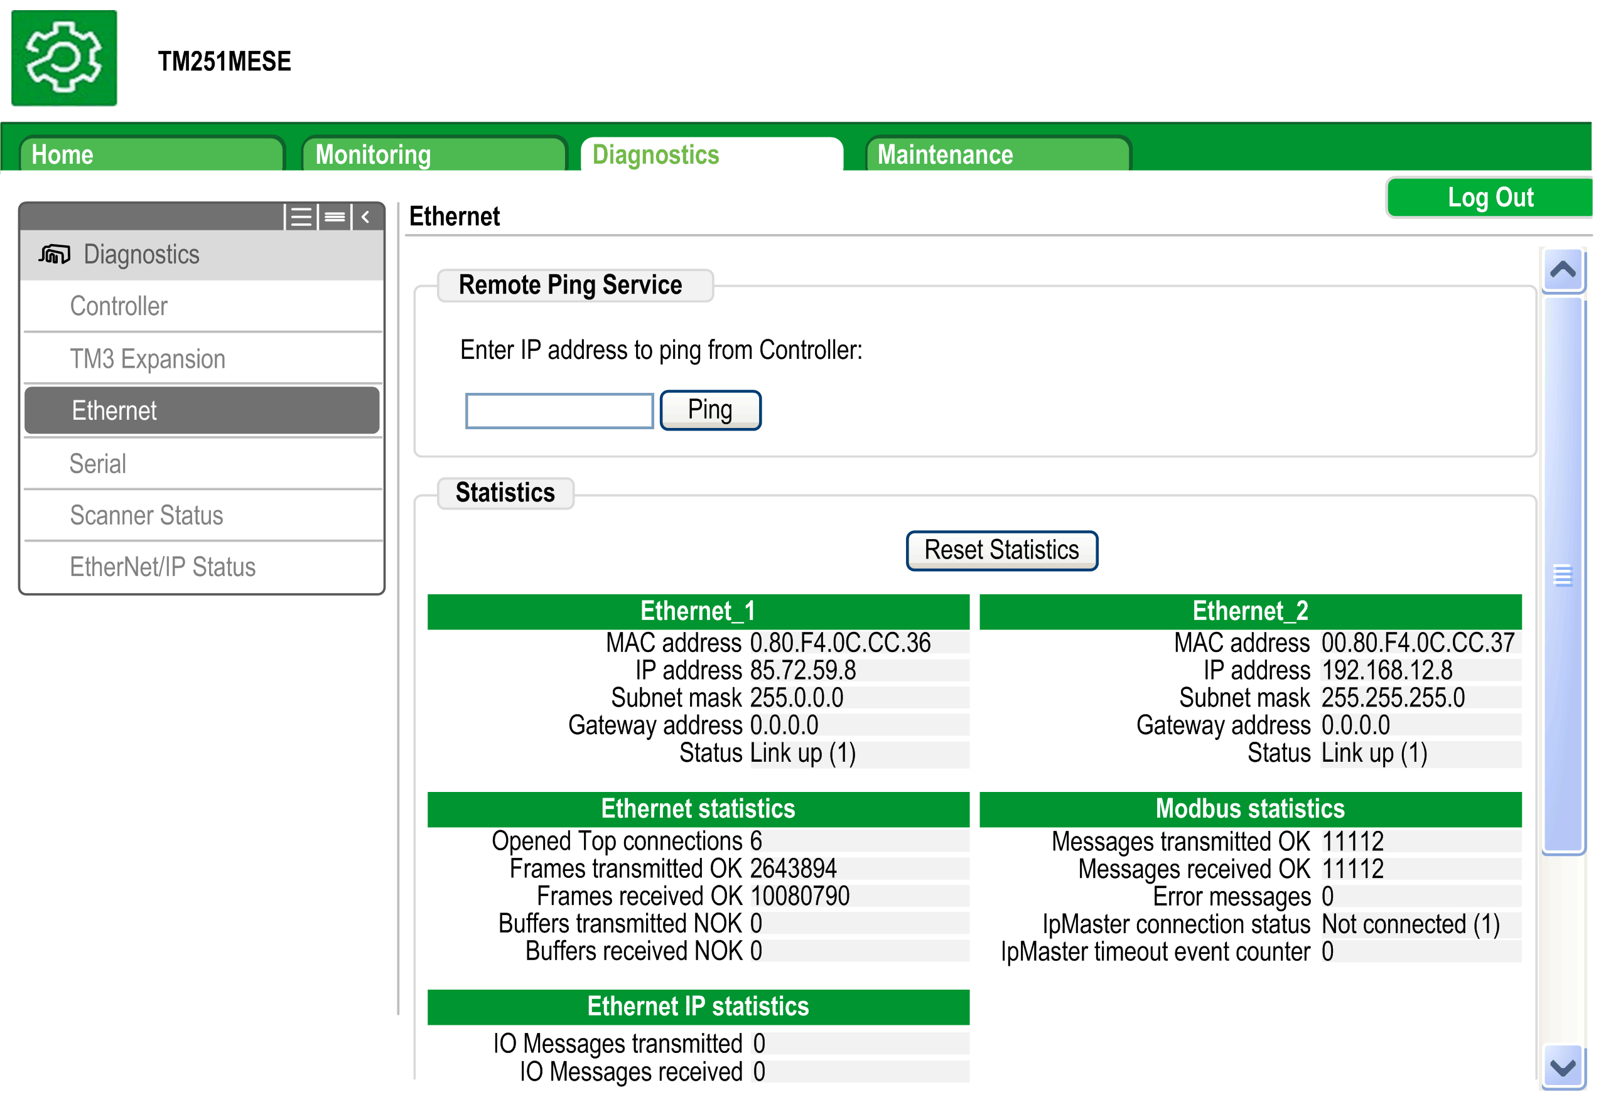Click the Reset Statistics button
This screenshot has width=1601, height=1112.
[1000, 550]
